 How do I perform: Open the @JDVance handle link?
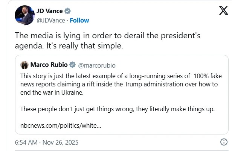click(x=51, y=20)
